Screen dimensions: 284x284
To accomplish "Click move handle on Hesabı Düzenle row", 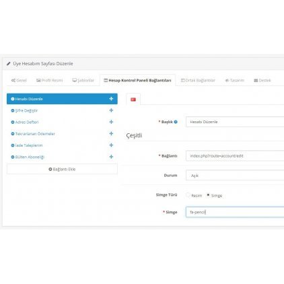I will (111, 99).
